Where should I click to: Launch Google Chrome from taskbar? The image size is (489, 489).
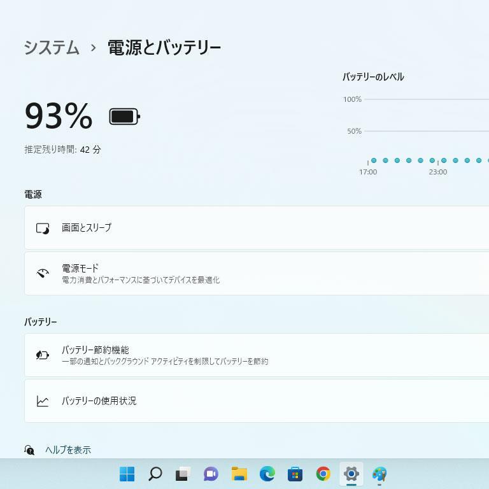point(323,474)
